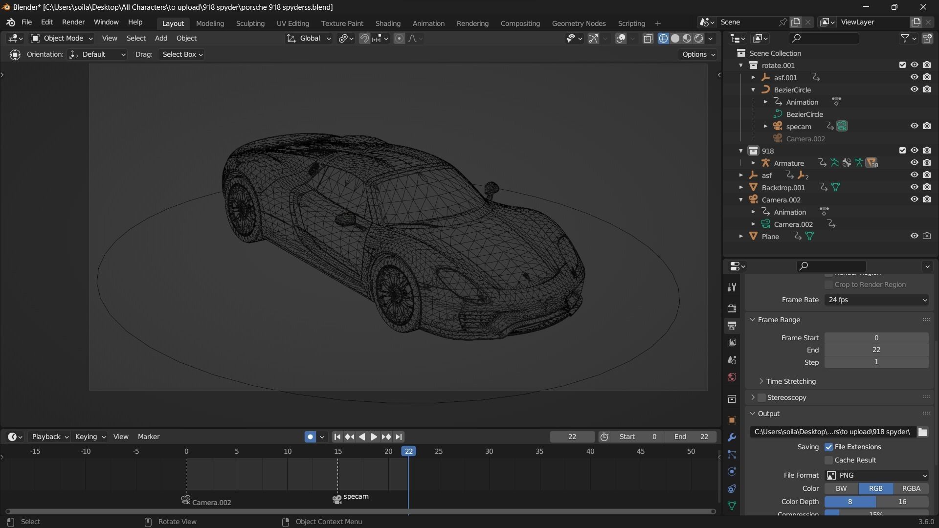Jump to the next keyframe

[386, 437]
